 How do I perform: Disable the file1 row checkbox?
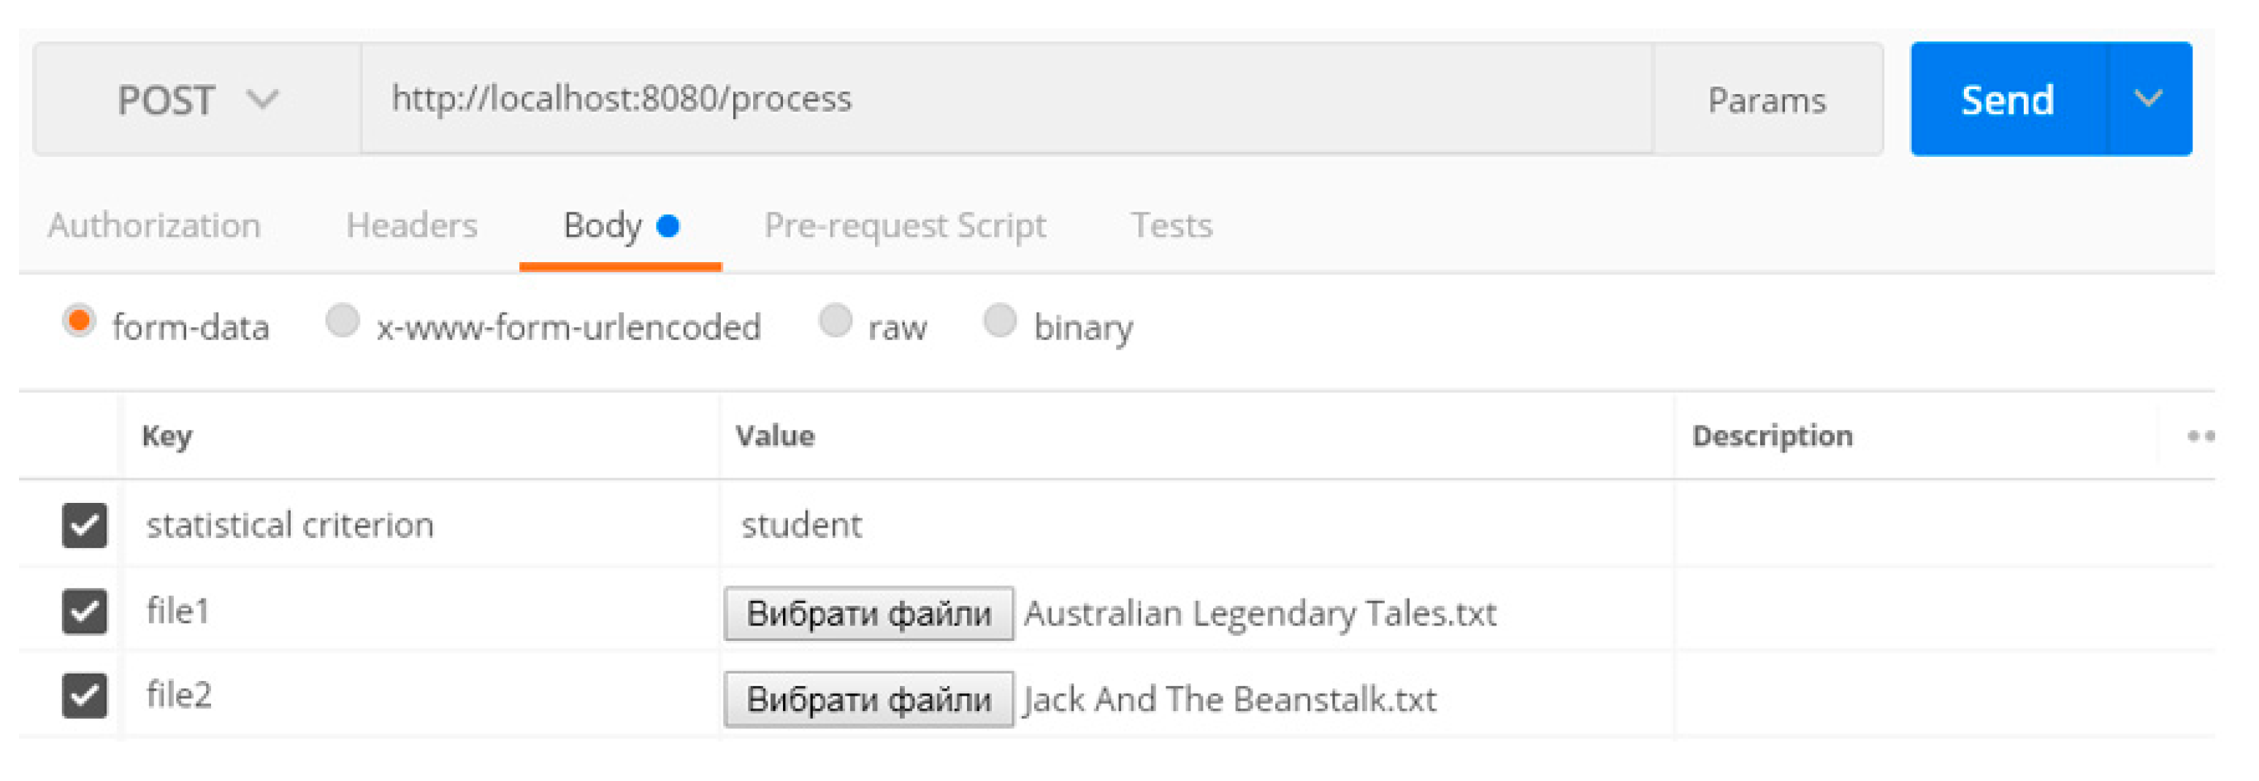click(x=85, y=611)
